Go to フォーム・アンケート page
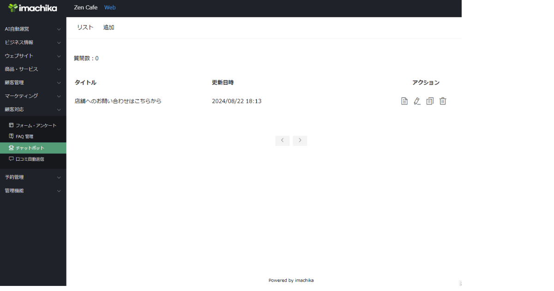The width and height of the screenshot is (554, 291). pos(33,125)
